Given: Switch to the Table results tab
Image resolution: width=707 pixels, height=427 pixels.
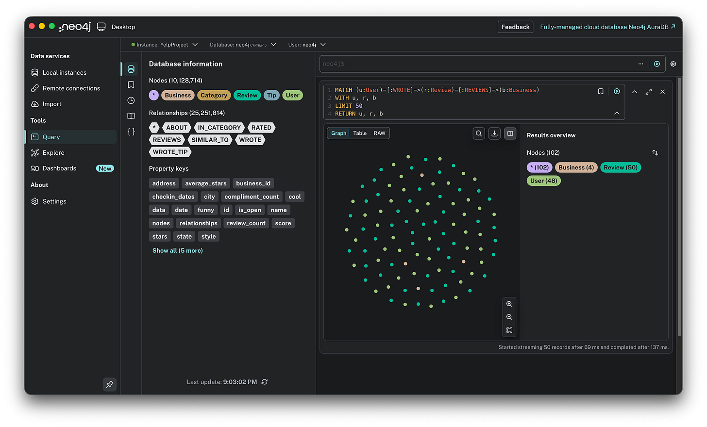Looking at the screenshot, I should click(x=360, y=133).
